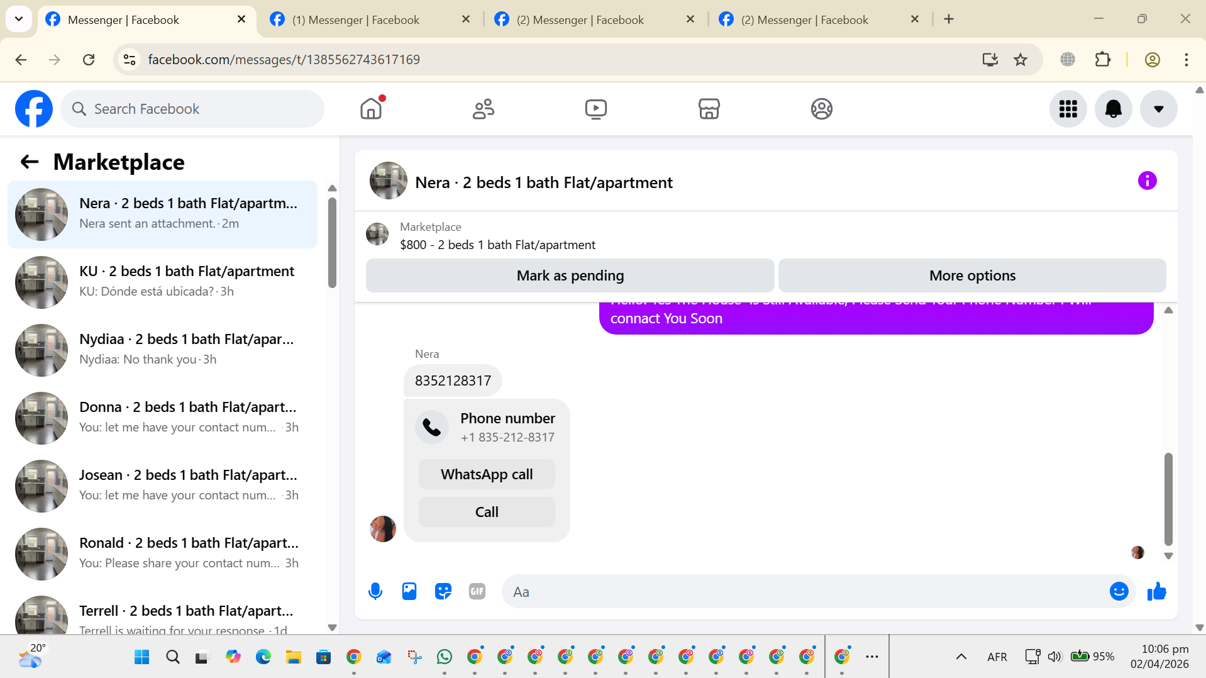
Task: Click the conversation list scroll down arrow
Action: tap(333, 628)
